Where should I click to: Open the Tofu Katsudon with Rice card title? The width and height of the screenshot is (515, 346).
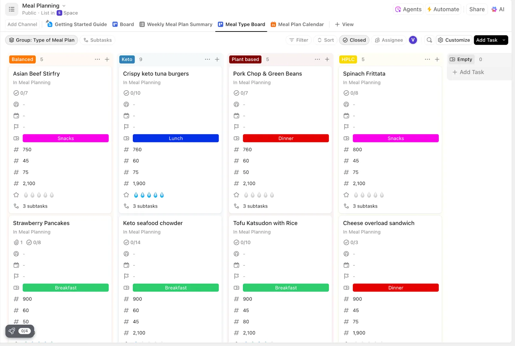(x=265, y=223)
